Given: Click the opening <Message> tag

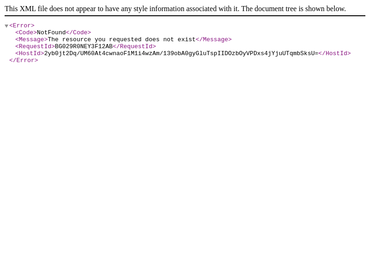Looking at the screenshot, I should (31, 40).
